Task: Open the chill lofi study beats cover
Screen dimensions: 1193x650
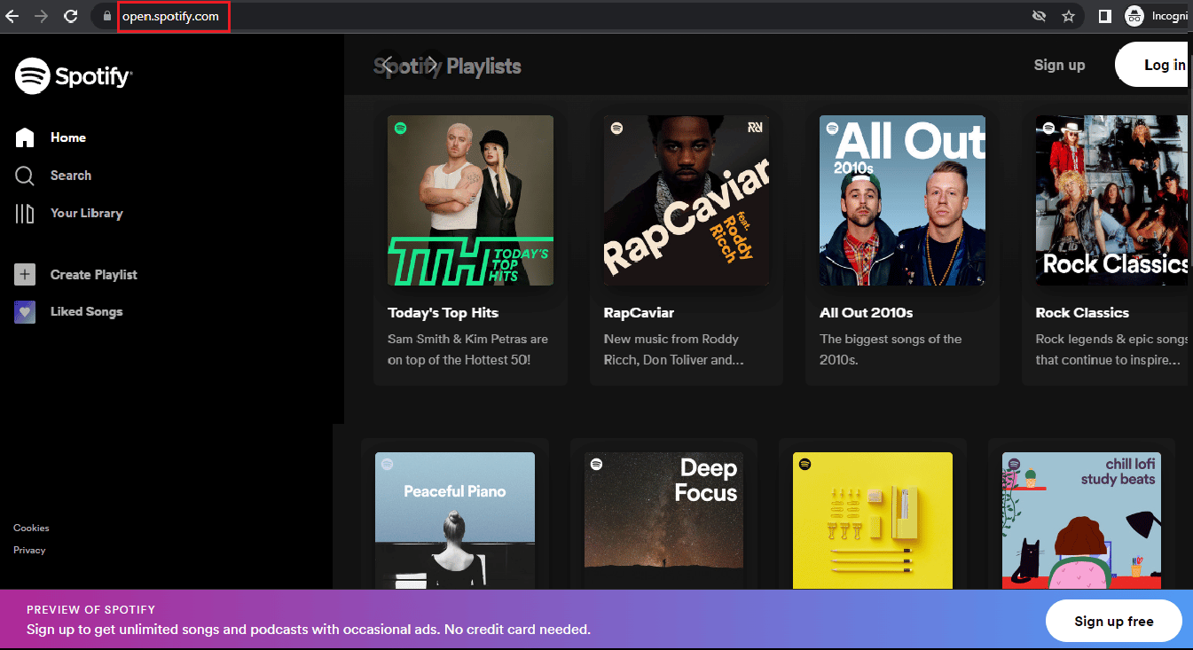Action: (x=1082, y=521)
